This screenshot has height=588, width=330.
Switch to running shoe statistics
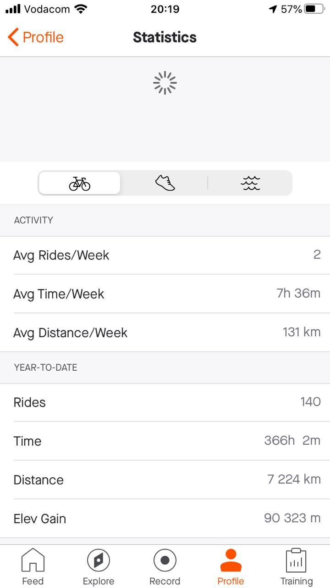[x=165, y=183]
